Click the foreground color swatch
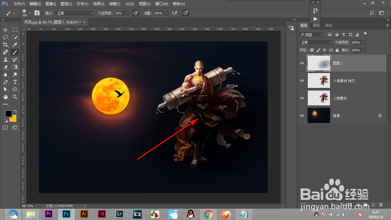Viewport: 391px width, 220px height. [8, 113]
